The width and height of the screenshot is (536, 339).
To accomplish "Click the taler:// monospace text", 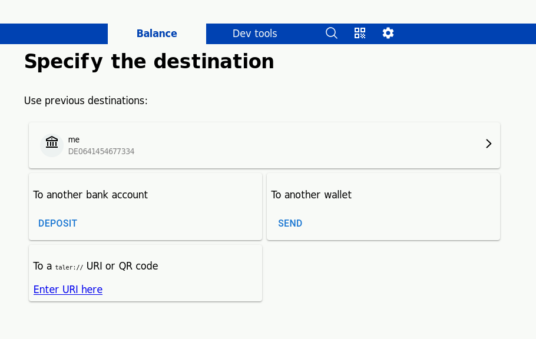I will (69, 267).
